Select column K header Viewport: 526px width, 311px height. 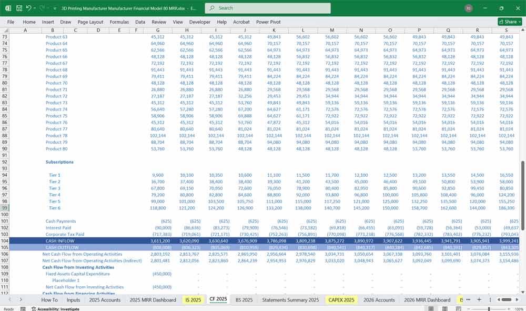(x=274, y=30)
